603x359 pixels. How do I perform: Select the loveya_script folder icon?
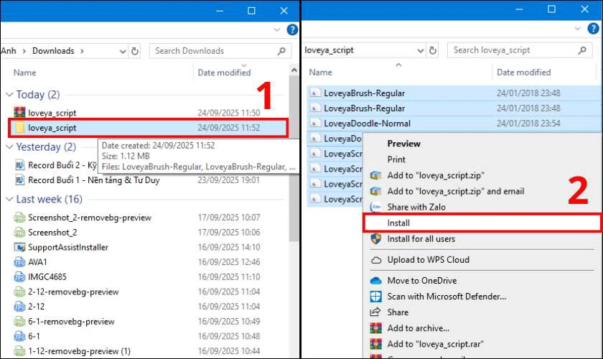pos(19,127)
